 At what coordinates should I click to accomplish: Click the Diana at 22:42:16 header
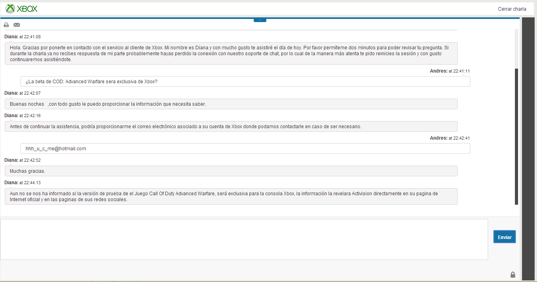click(22, 116)
